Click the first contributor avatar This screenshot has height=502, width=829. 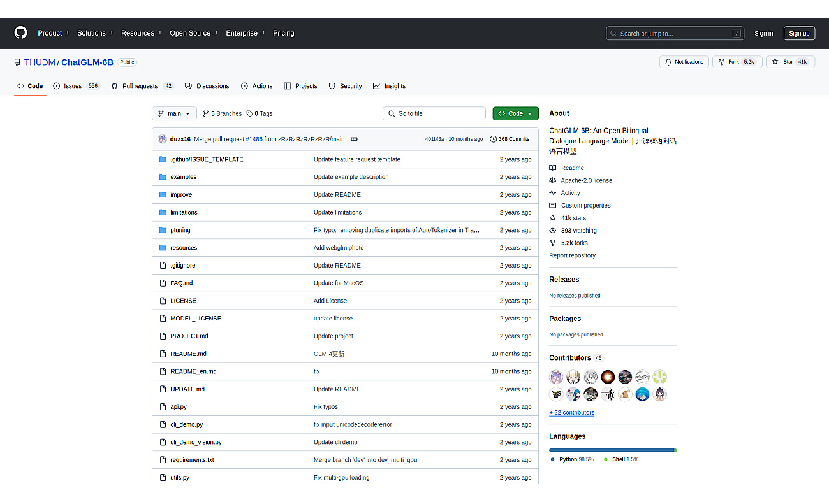[556, 376]
